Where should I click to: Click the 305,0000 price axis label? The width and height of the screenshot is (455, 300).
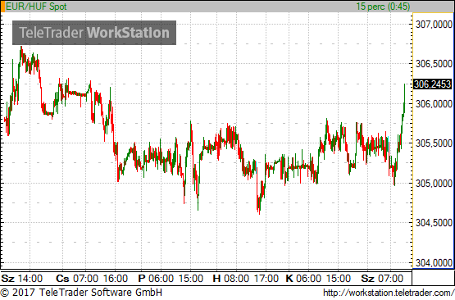(x=434, y=184)
